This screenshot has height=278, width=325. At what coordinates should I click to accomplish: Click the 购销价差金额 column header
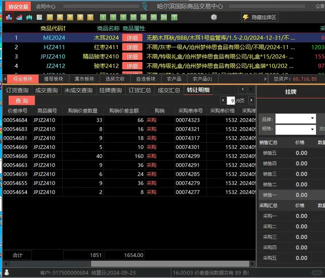pyautogui.click(x=124, y=111)
